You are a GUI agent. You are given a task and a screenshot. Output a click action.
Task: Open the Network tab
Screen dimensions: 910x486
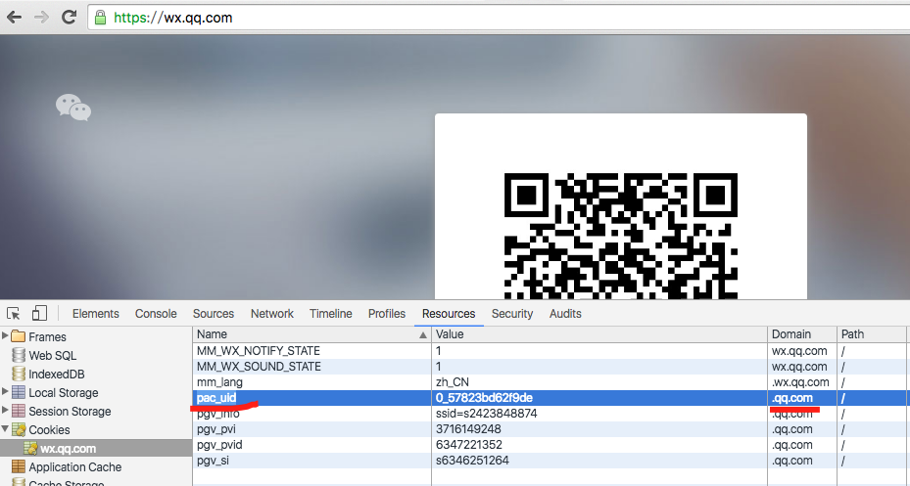click(x=271, y=313)
